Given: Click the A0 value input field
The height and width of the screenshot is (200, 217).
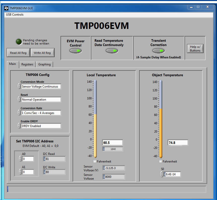Looking at the screenshot, I should 28,159.
